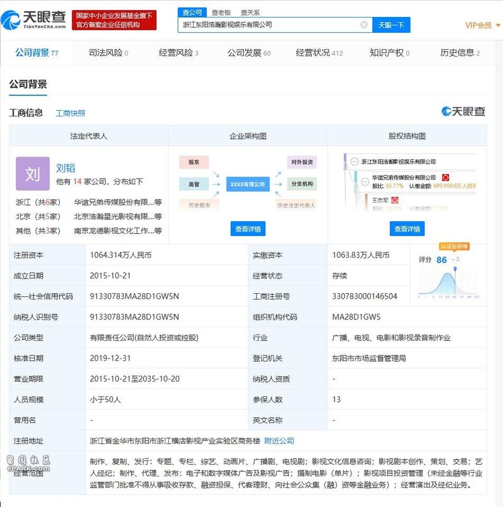Image resolution: width=503 pixels, height=507 pixels.
Task: Click the 历史股东 box in diagram
Action: coord(199,205)
